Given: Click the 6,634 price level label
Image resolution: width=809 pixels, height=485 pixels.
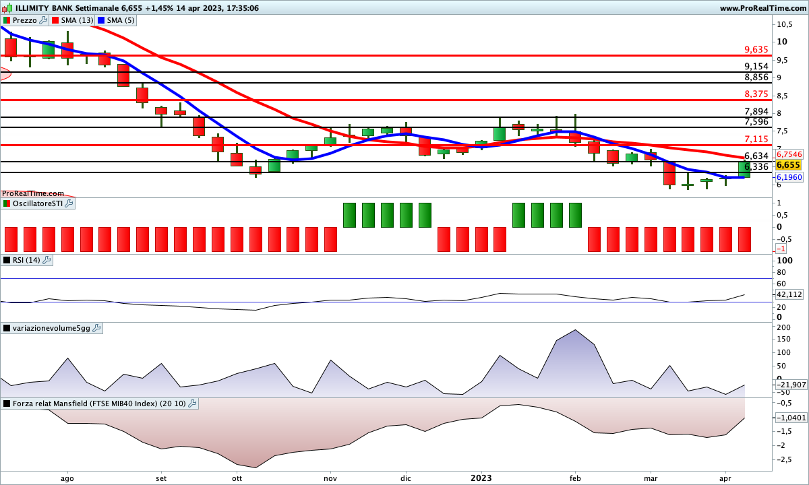Looking at the screenshot, I should (x=756, y=156).
